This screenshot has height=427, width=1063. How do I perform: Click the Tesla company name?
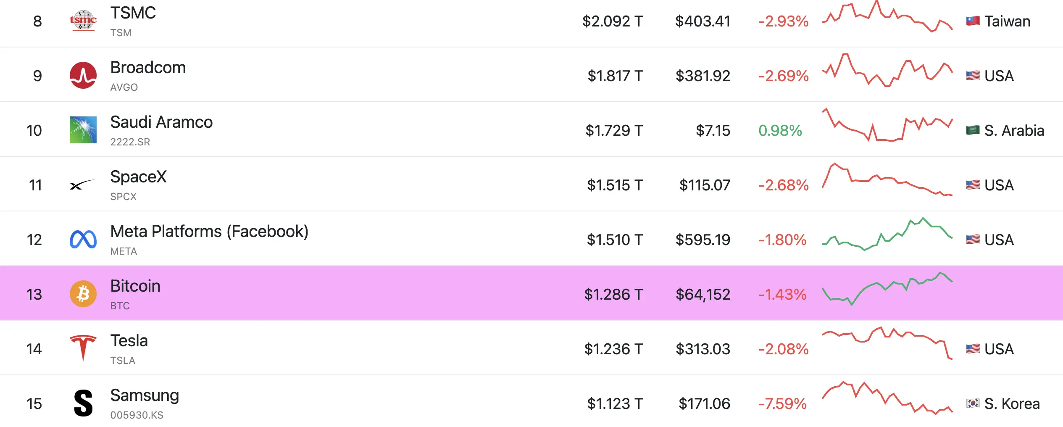[129, 341]
